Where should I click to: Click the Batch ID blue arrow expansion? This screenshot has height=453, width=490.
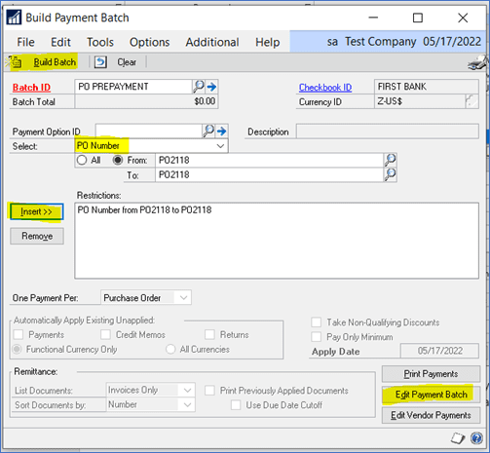pos(211,87)
